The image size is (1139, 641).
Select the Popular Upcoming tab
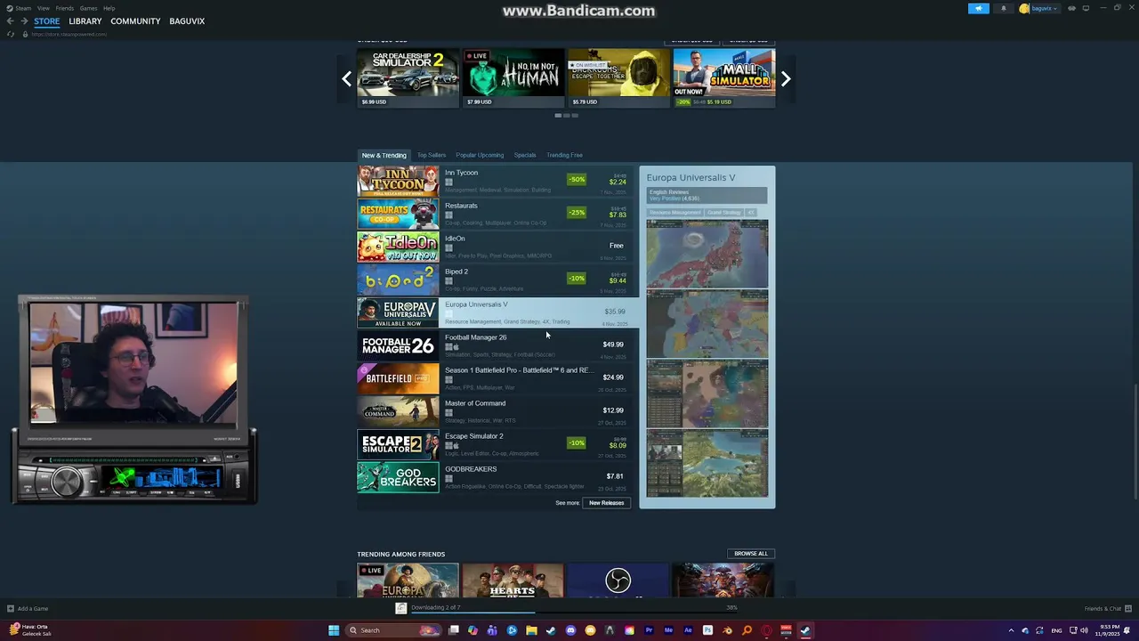tap(480, 155)
